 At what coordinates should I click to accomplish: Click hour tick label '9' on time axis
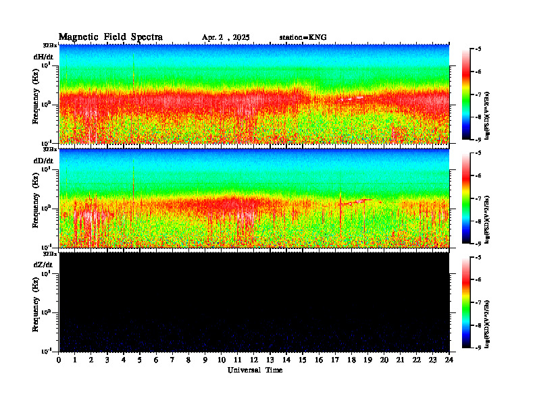point(205,360)
